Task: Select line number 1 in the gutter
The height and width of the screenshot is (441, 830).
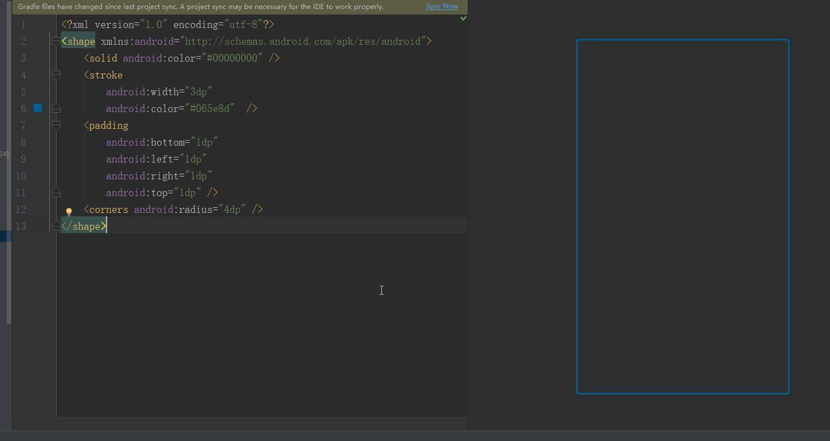Action: pyautogui.click(x=23, y=25)
